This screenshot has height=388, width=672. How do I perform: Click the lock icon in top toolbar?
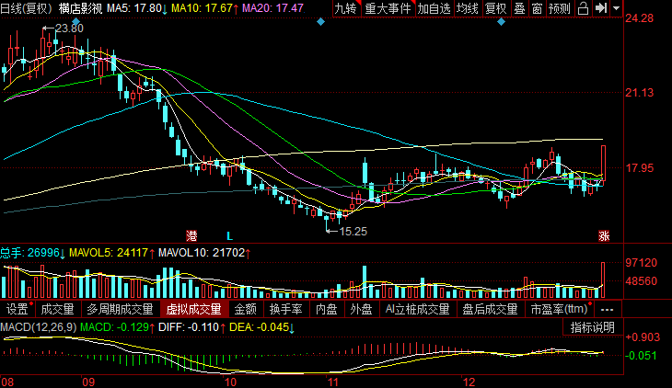[583, 8]
